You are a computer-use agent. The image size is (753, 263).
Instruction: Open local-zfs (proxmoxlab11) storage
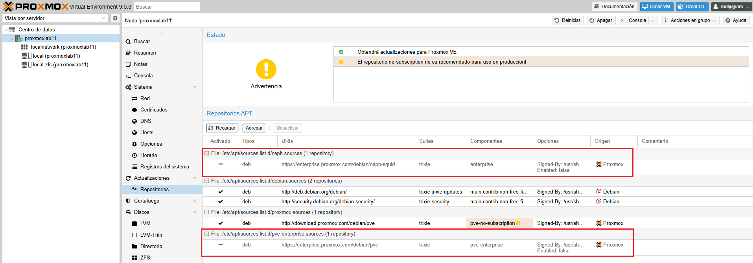tap(60, 64)
